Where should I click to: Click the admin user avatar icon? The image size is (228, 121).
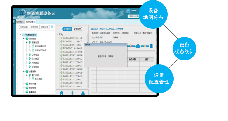[128, 11]
